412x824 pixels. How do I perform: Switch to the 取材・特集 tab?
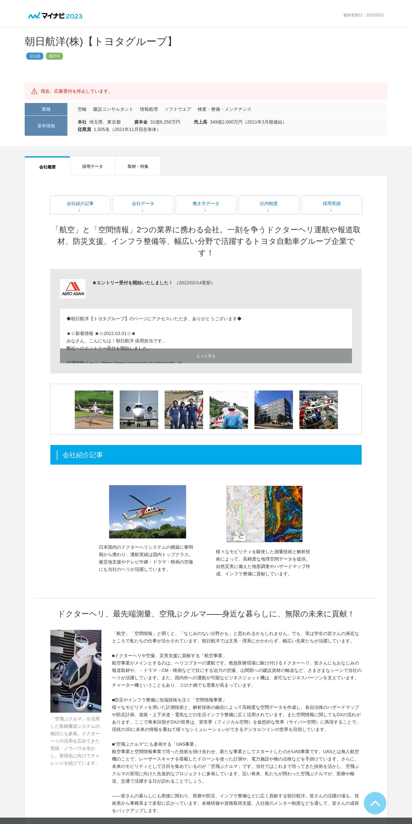[x=138, y=166]
